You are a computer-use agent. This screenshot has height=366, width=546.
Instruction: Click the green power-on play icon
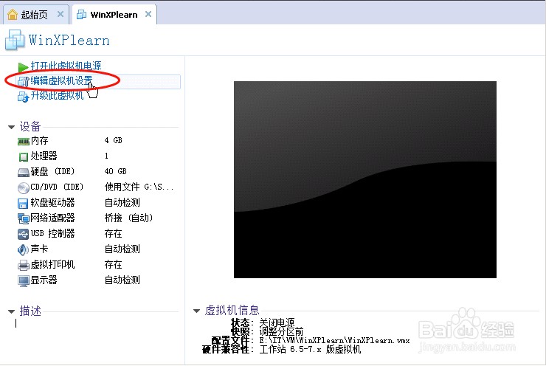[x=23, y=66]
